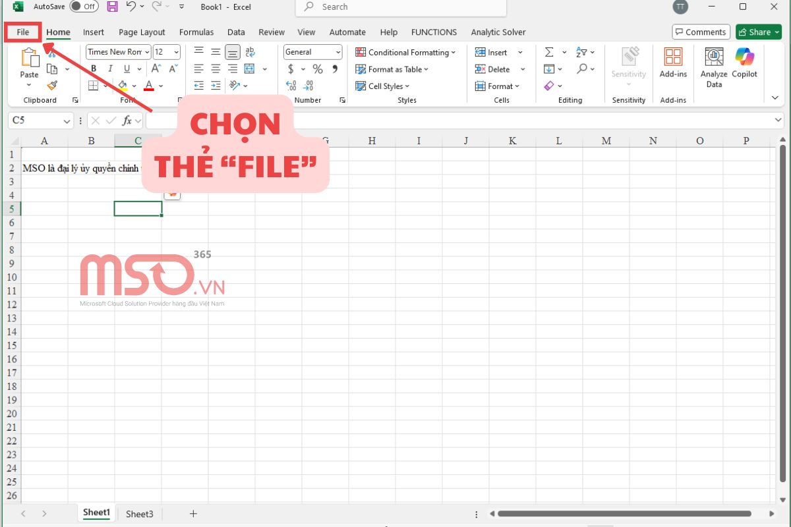Image resolution: width=791 pixels, height=527 pixels.
Task: Click Top Align icon
Action: 198,51
